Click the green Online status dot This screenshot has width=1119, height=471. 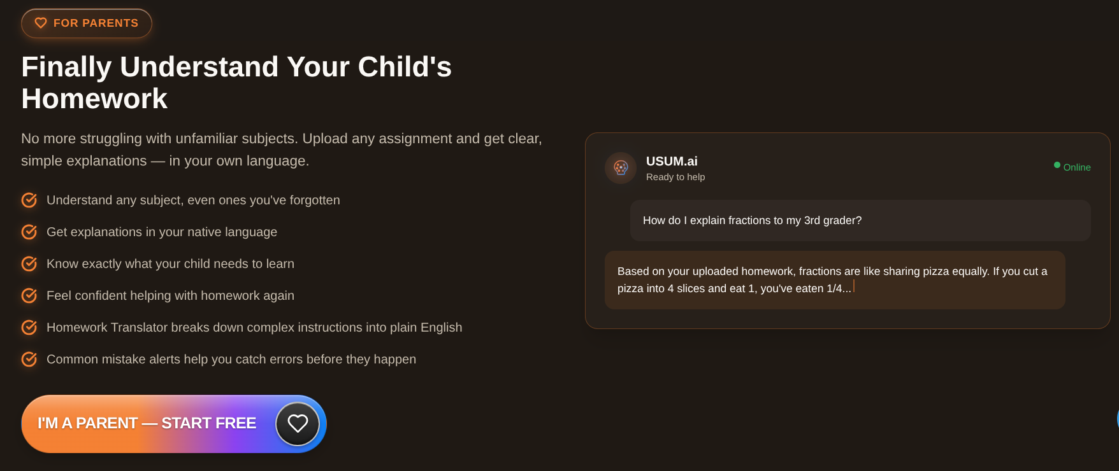1057,165
